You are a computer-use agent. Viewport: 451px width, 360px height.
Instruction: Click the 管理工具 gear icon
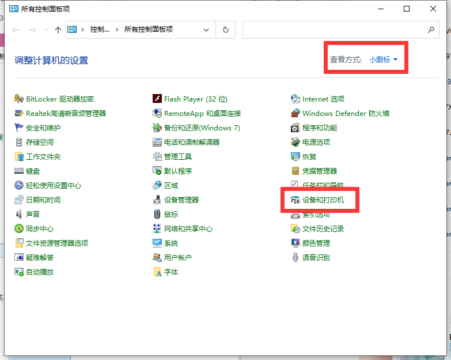[157, 157]
